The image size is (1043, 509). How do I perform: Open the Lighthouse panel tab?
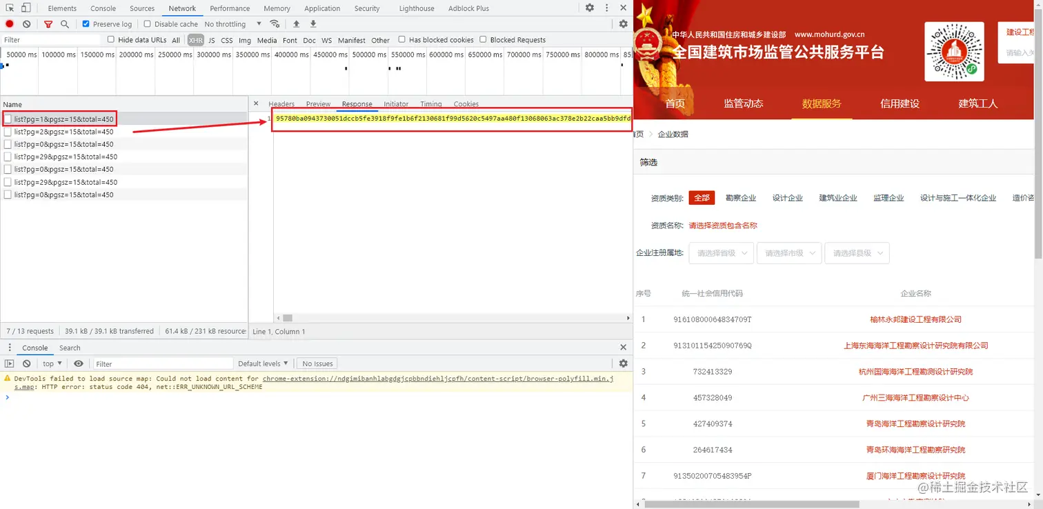click(417, 8)
